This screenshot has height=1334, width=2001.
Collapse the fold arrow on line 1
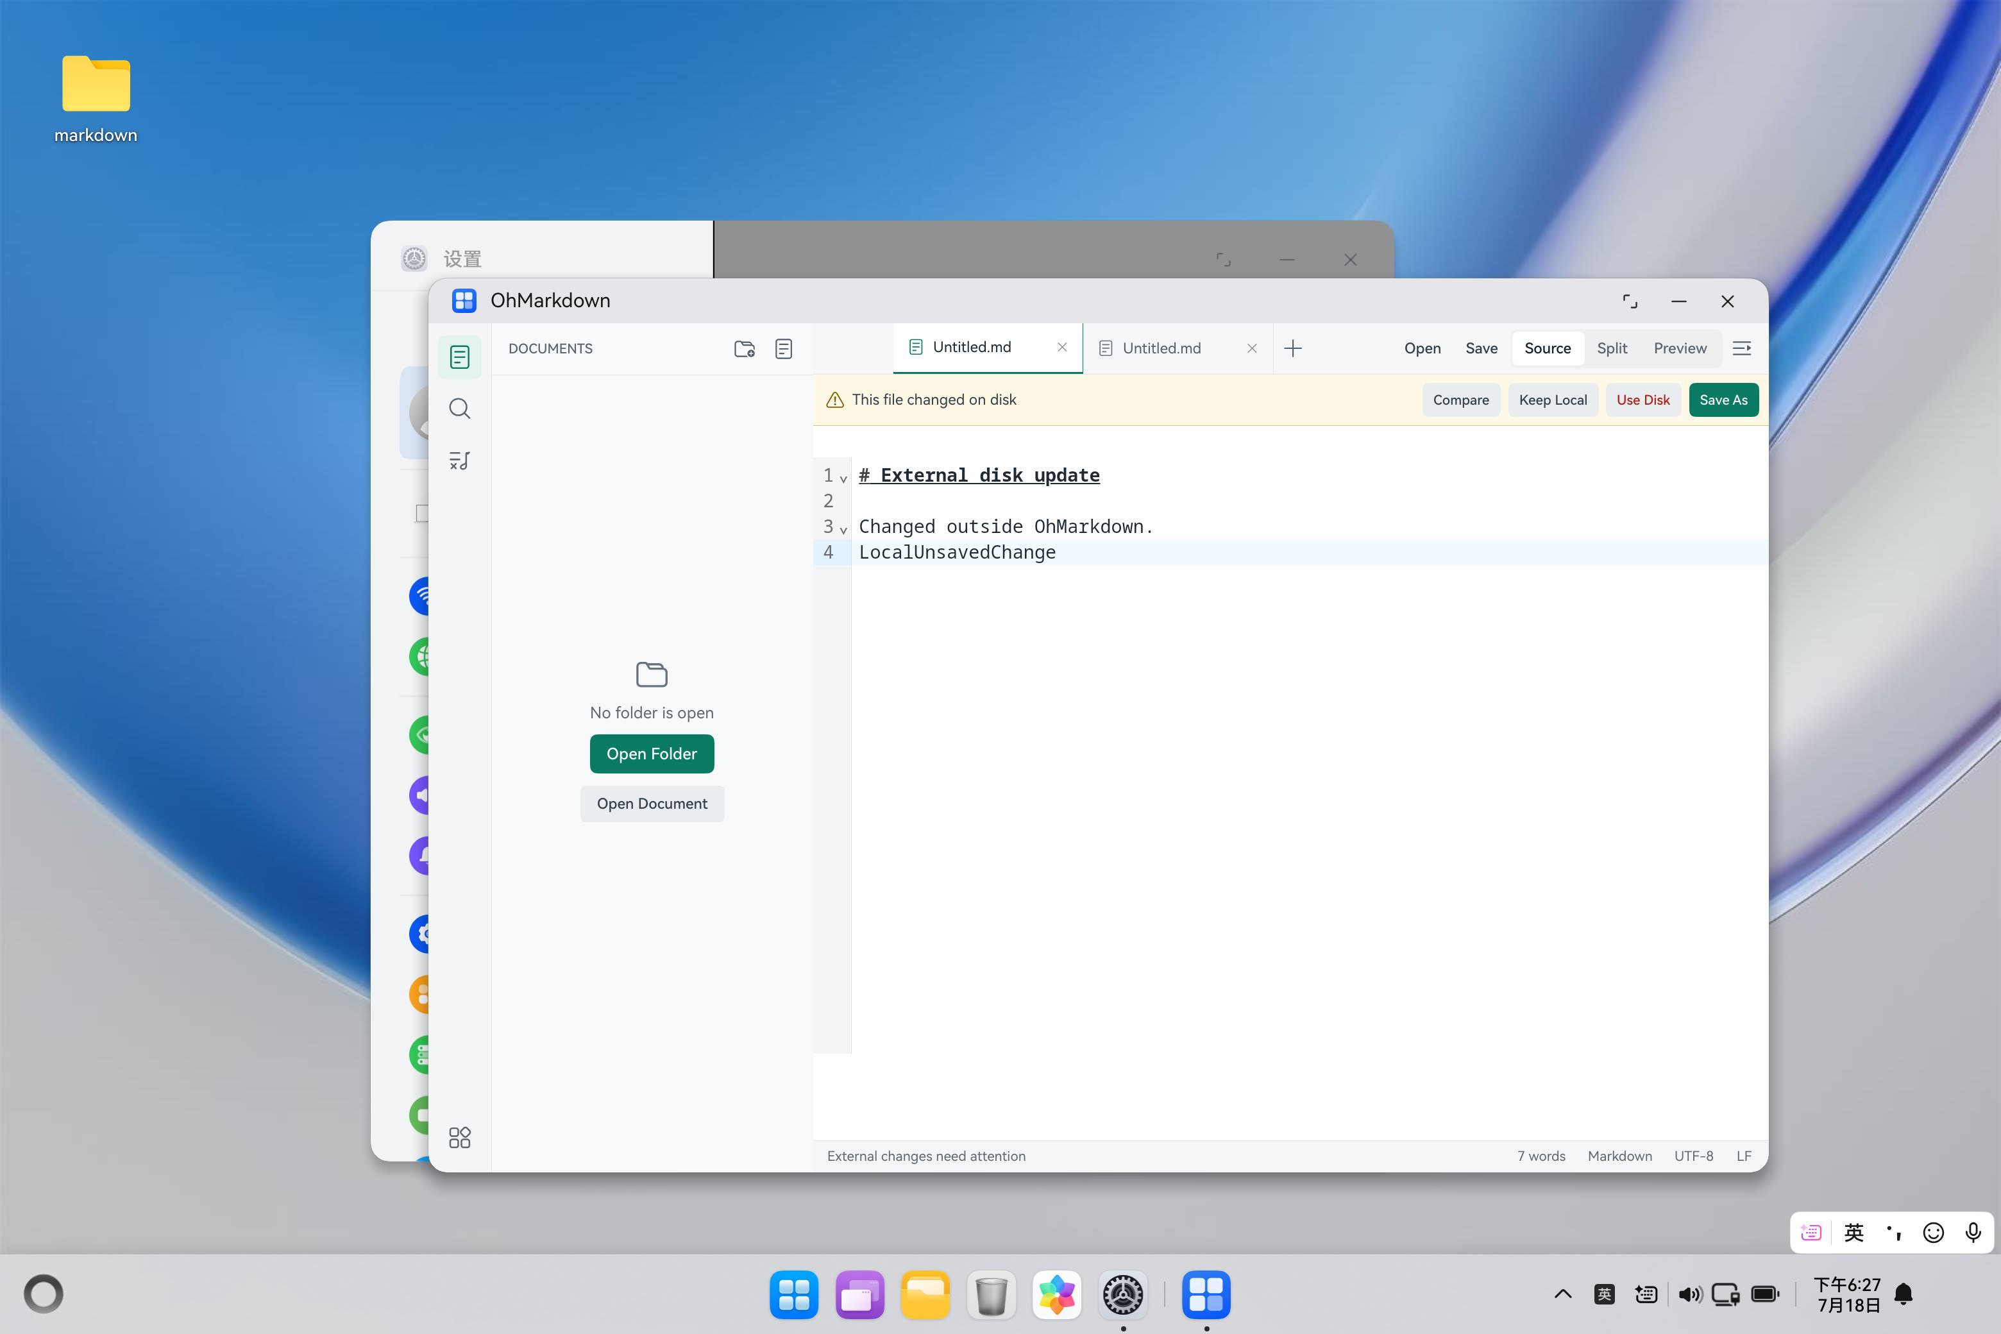pyautogui.click(x=843, y=478)
